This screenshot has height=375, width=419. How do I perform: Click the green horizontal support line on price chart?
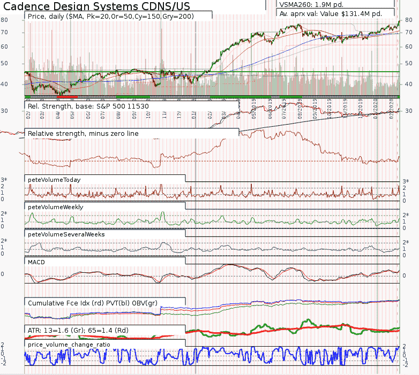click(x=212, y=72)
